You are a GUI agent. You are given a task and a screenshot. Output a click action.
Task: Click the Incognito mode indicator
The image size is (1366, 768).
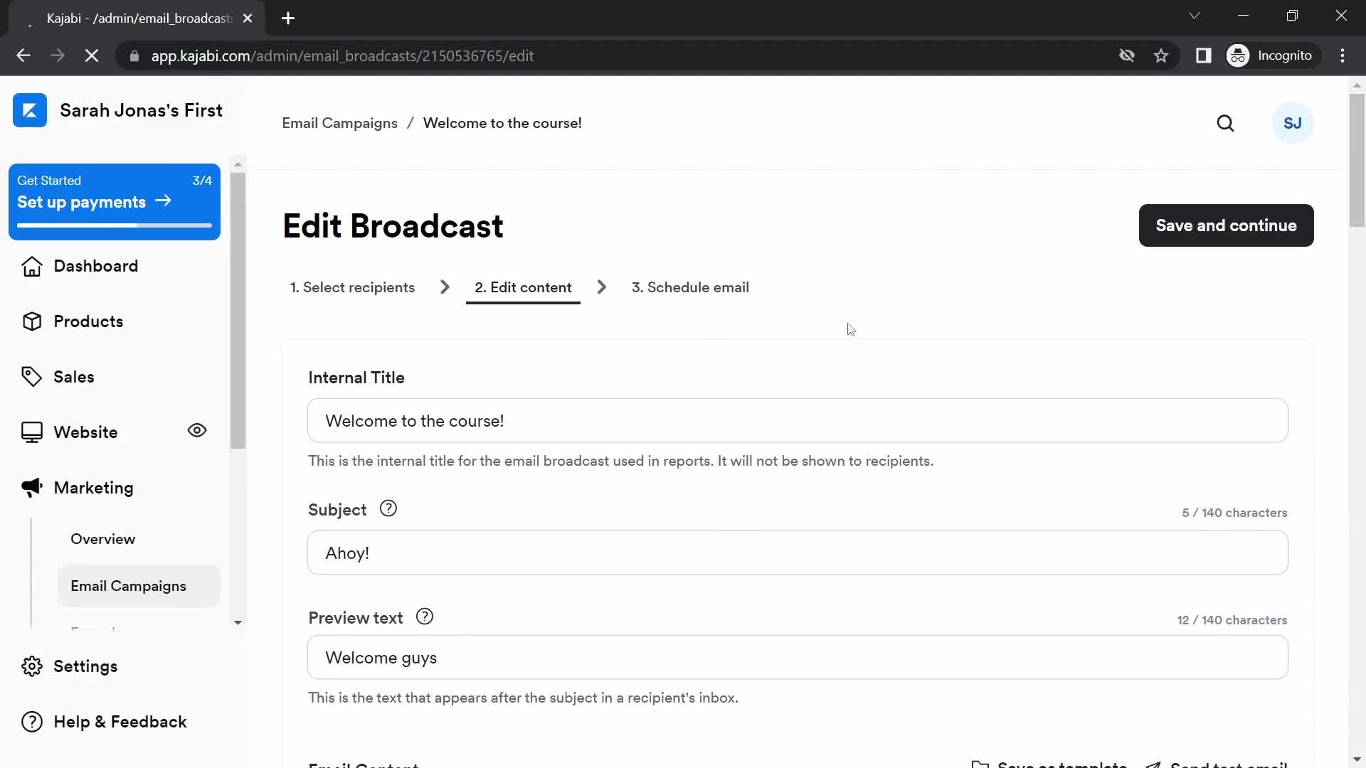click(x=1272, y=55)
